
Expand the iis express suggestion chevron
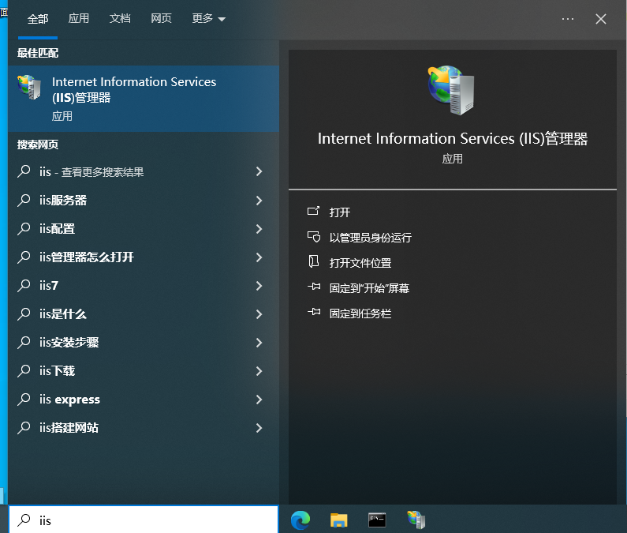tap(259, 400)
